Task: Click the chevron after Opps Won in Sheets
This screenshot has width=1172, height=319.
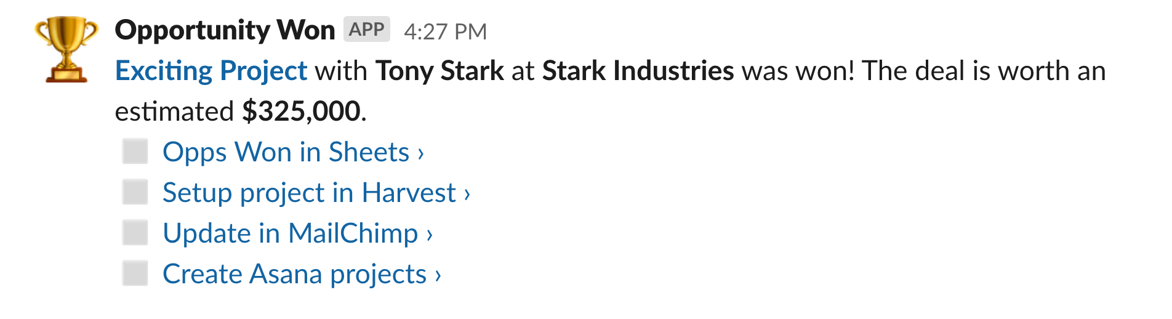Action: (x=421, y=153)
